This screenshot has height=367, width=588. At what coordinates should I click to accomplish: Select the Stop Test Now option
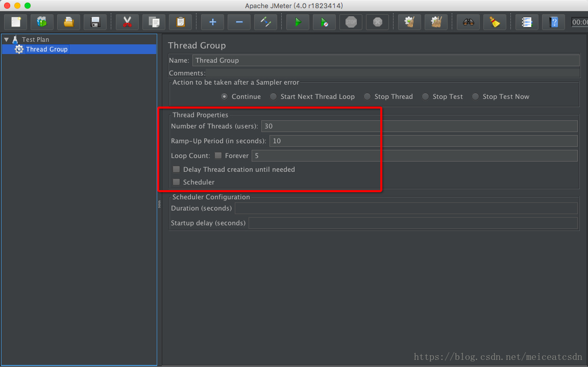tap(475, 97)
